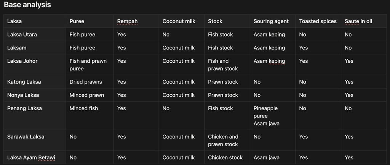Click the Base analysis heading
390x165 pixels.
coord(27,5)
